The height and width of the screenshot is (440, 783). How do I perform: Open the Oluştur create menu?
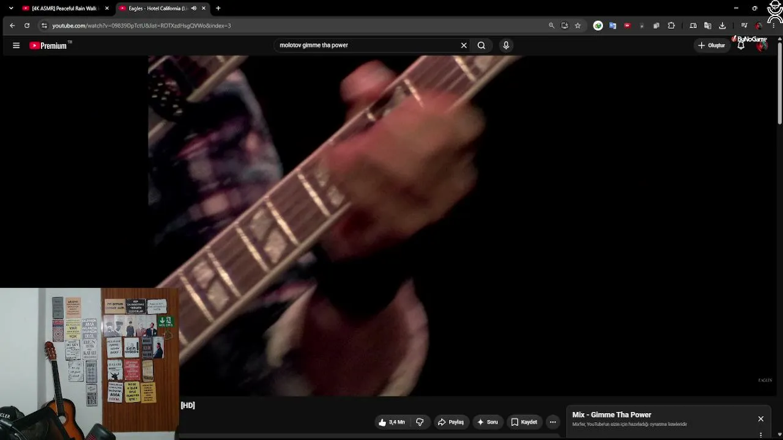coord(712,45)
